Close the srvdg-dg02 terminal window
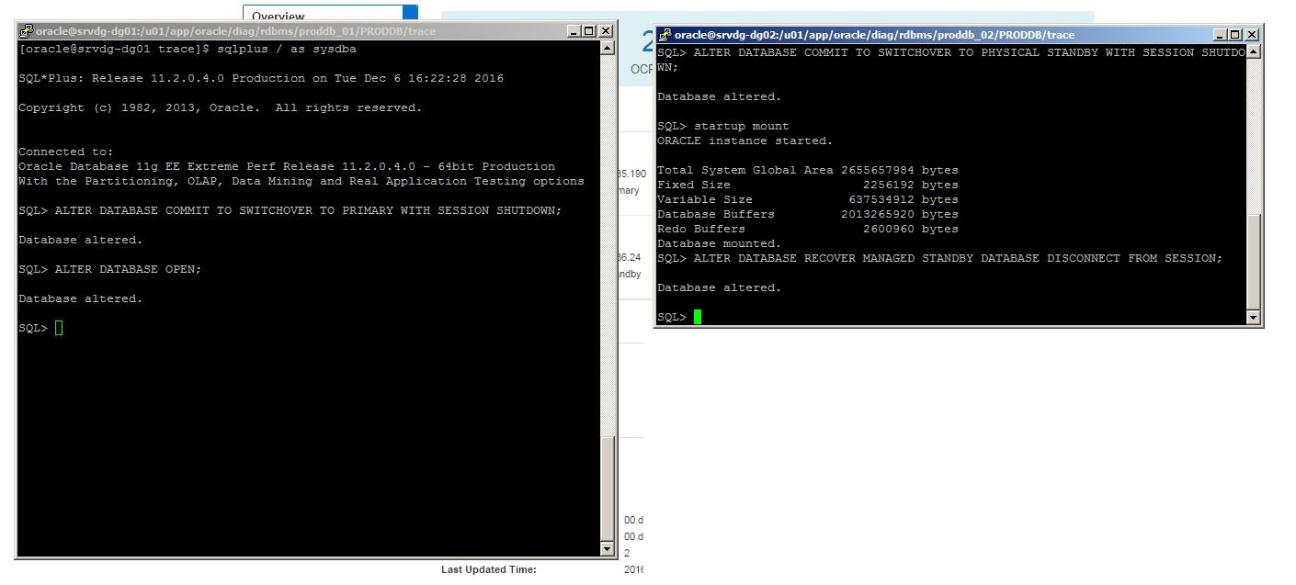 click(1252, 35)
